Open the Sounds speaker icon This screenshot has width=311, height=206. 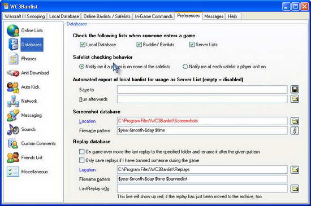coord(13,129)
